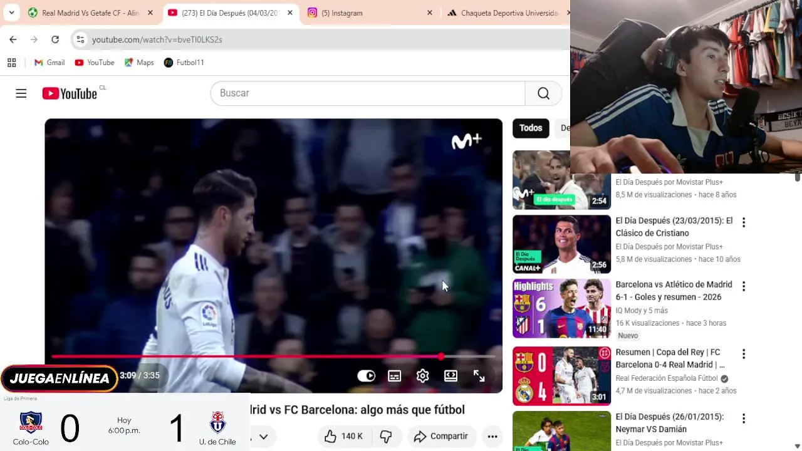
Task: Click IQ Mody y 5 más channel name
Action: pyautogui.click(x=642, y=311)
